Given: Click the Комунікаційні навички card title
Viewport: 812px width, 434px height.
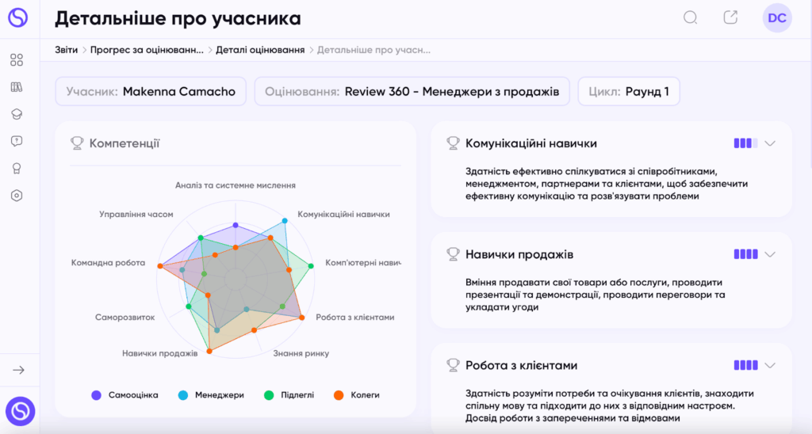Looking at the screenshot, I should (531, 143).
